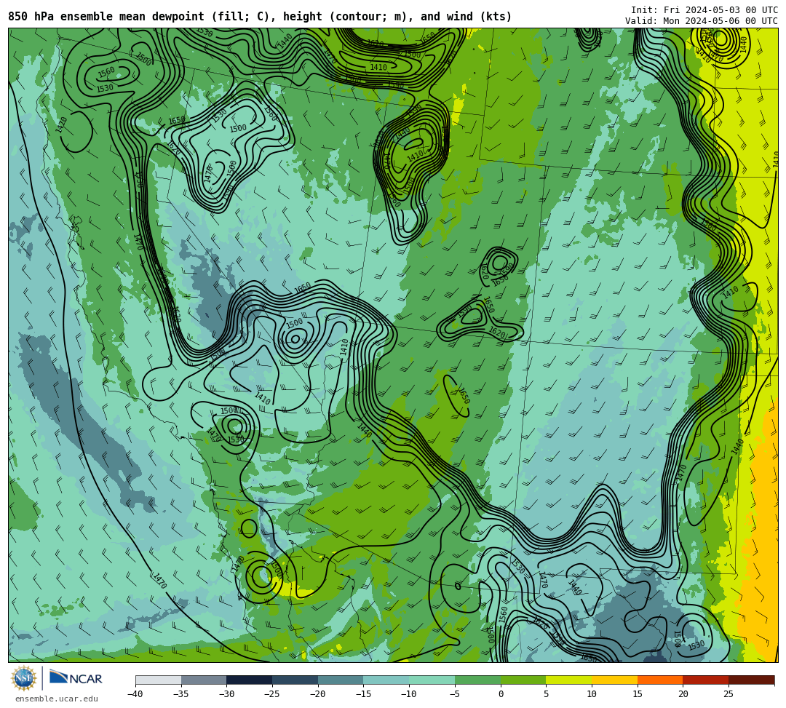Click the '−30' colorbar tick label

[x=226, y=694]
